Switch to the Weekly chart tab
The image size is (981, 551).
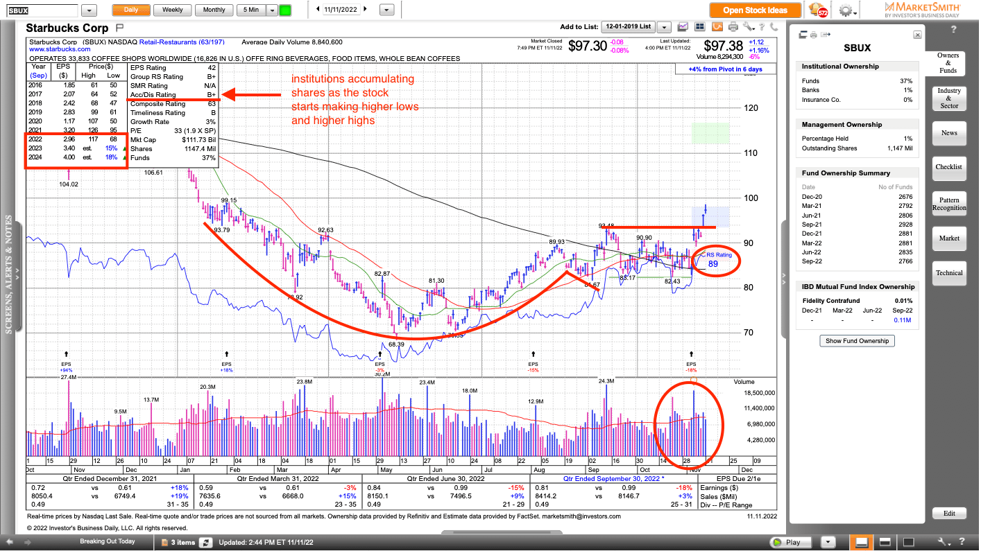coord(171,10)
